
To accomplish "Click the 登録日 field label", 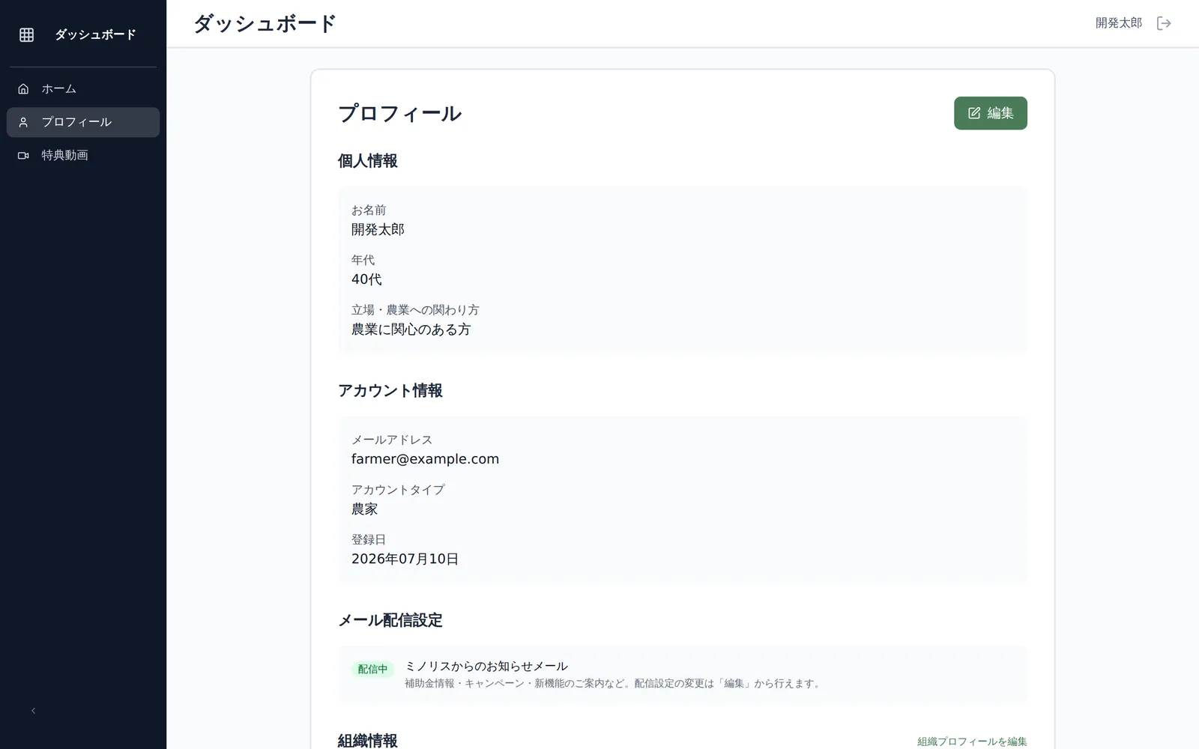I will point(369,539).
